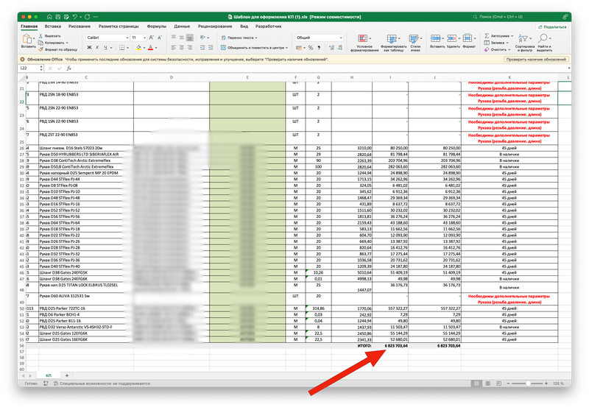589x410 pixels.
Task: Open the Рецензирование ribbon tab
Action: pyautogui.click(x=215, y=26)
